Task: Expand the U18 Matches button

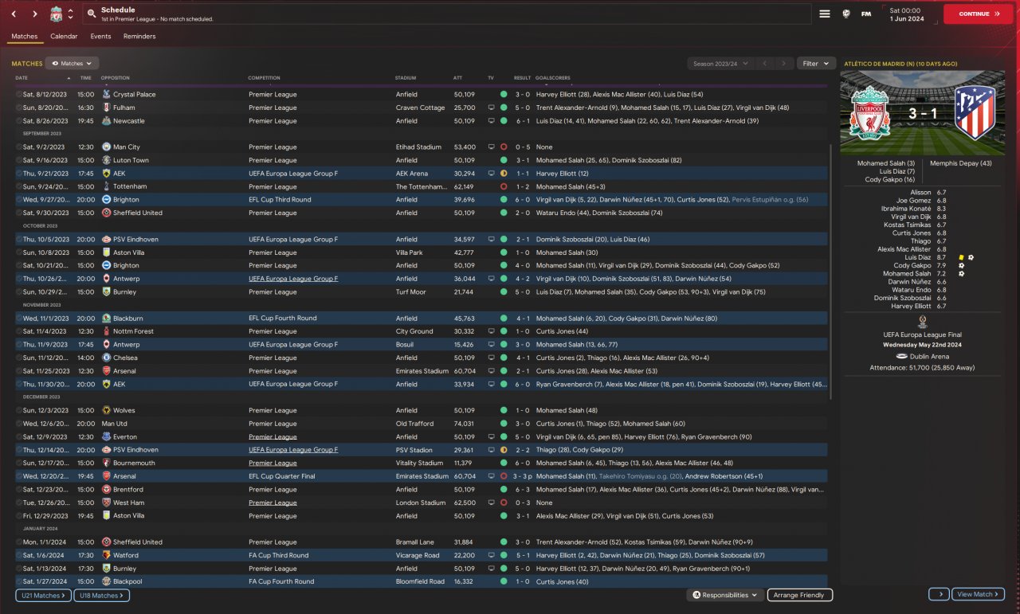Action: coord(101,596)
